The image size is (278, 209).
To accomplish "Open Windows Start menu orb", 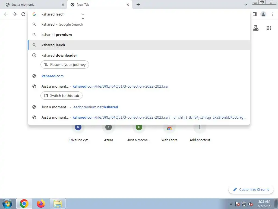I will coord(7,204).
